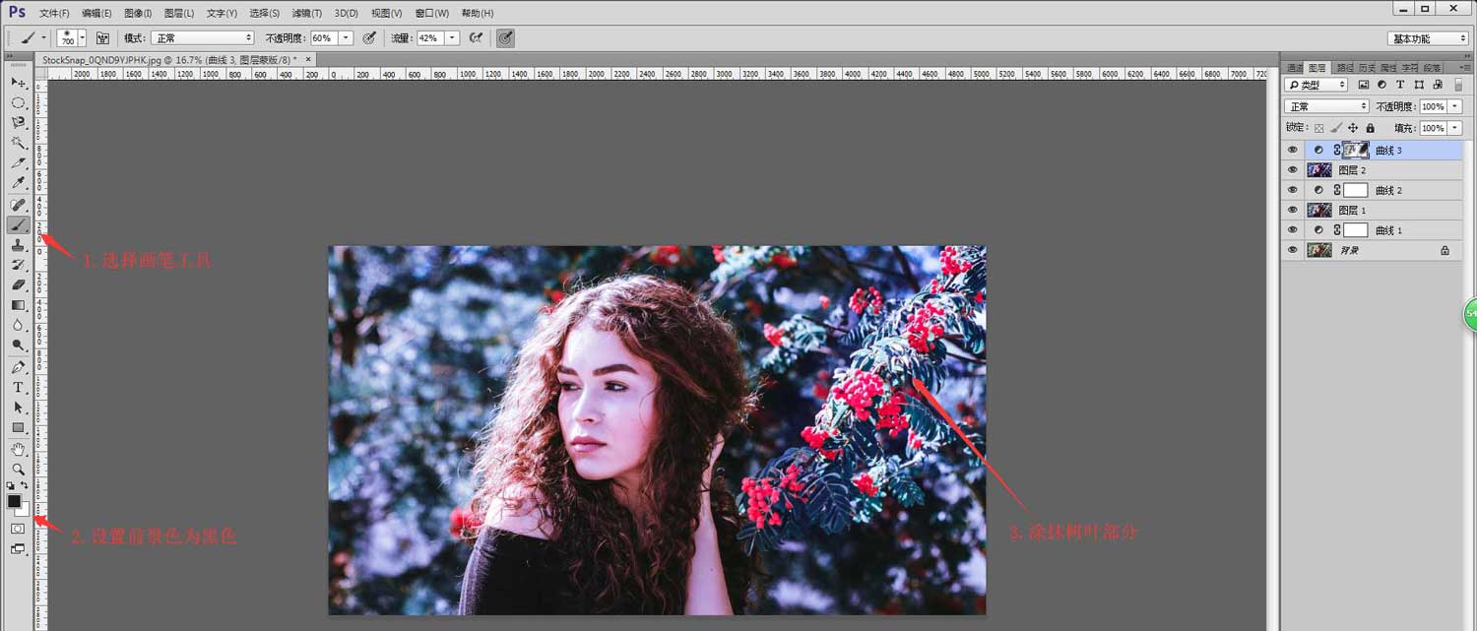The width and height of the screenshot is (1477, 631).
Task: Filter layers by adjustment layers
Action: pyautogui.click(x=1382, y=86)
